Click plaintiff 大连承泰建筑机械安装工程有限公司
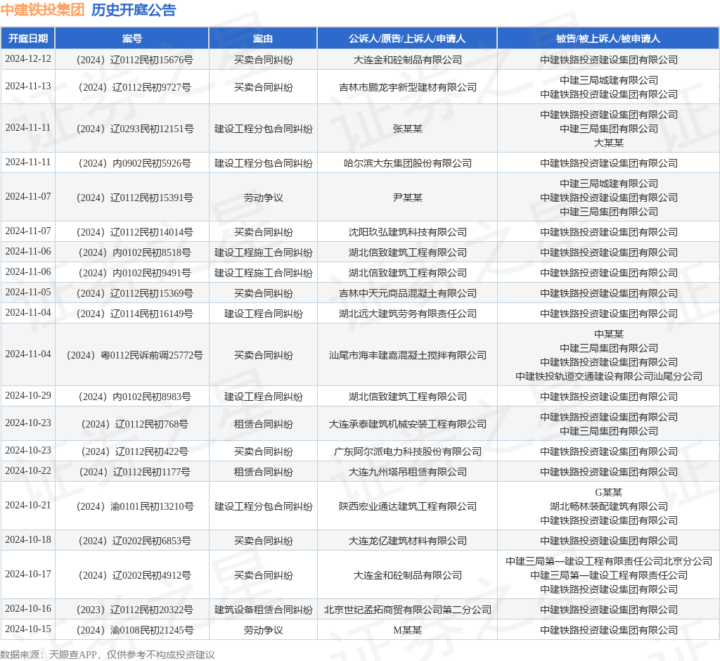The image size is (720, 661). [408, 424]
